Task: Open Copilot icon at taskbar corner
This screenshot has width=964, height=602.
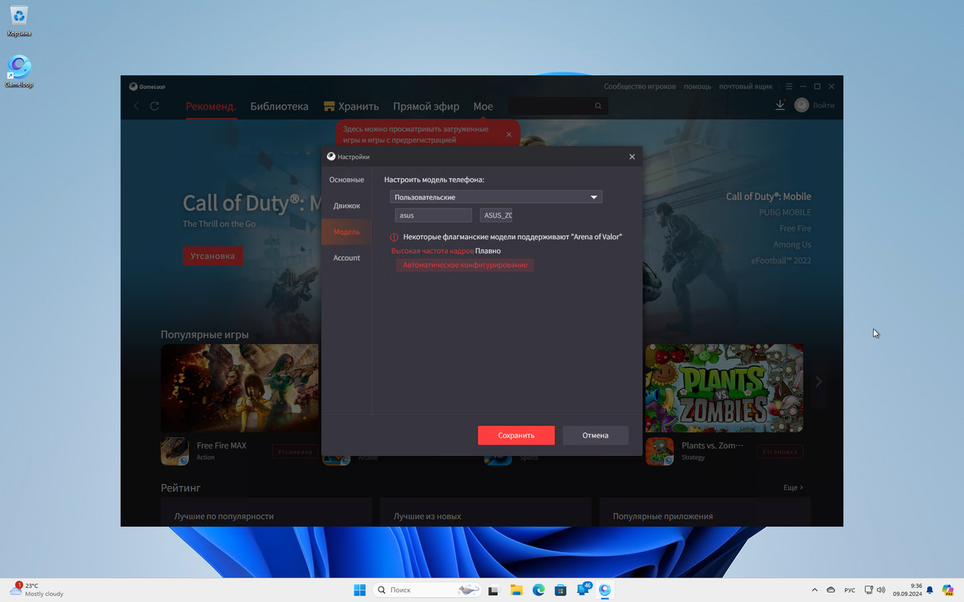Action: pyautogui.click(x=947, y=590)
